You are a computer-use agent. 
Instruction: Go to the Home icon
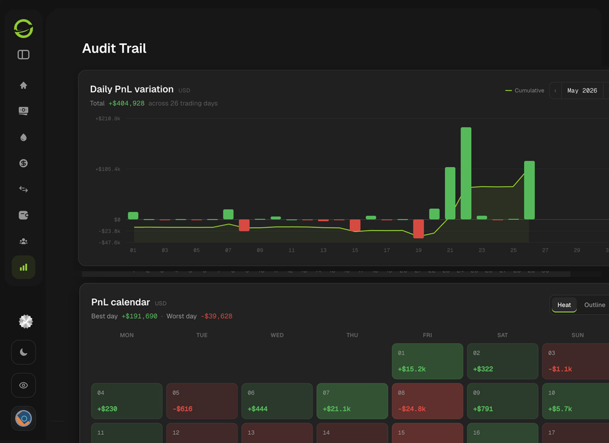(x=23, y=85)
